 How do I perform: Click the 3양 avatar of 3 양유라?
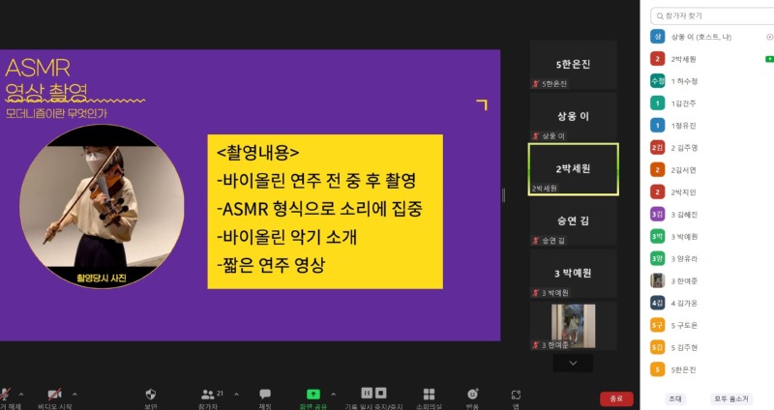pos(658,258)
